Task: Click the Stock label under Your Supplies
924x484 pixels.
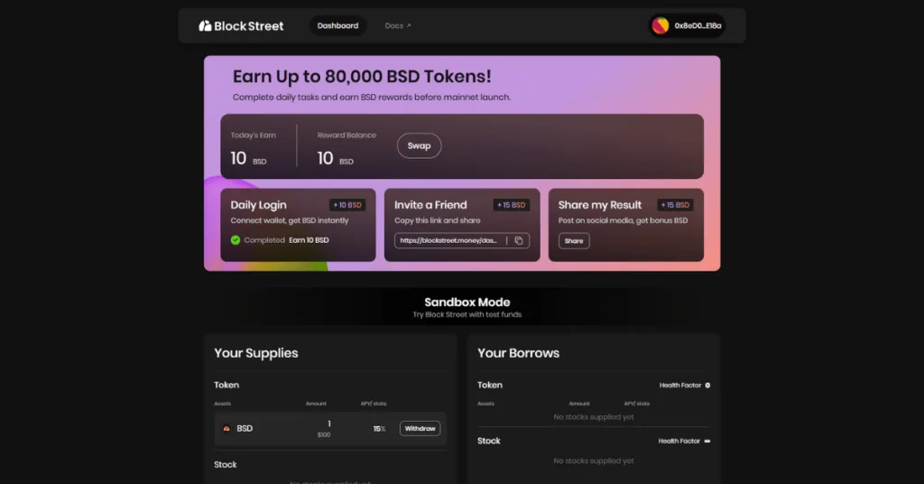Action: point(225,464)
